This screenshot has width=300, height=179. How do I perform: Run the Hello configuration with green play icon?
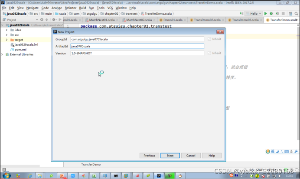(x=266, y=13)
